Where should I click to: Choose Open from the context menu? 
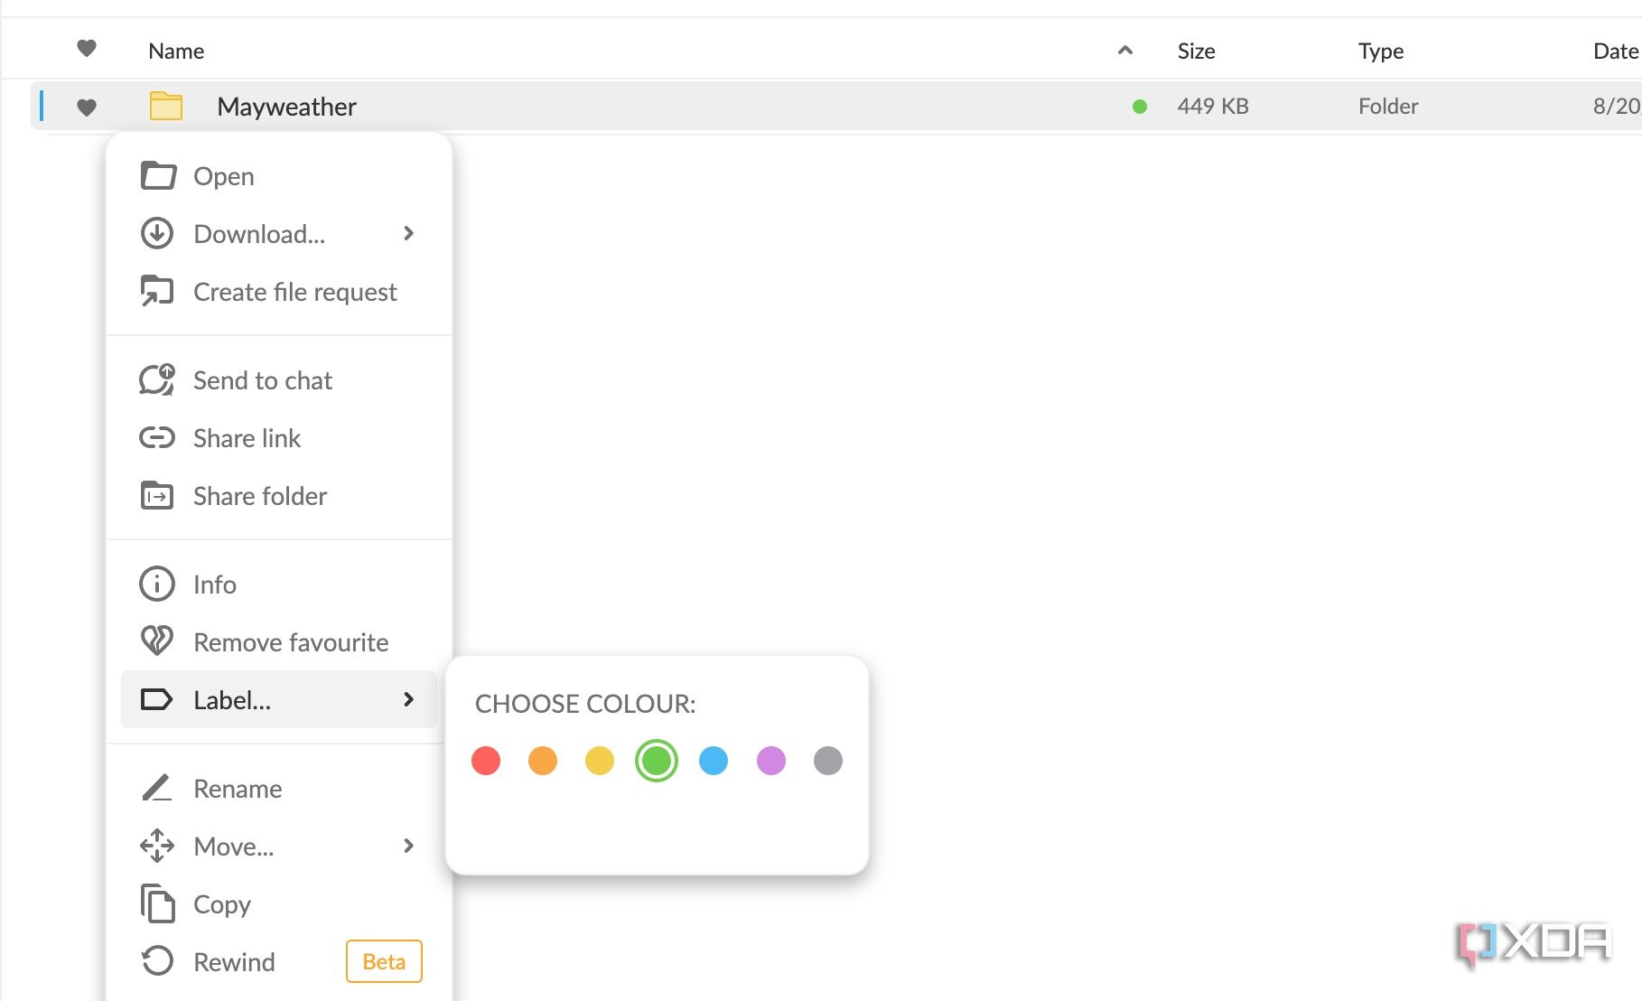[x=279, y=175]
